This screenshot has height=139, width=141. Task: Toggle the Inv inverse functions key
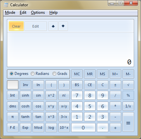25,85
